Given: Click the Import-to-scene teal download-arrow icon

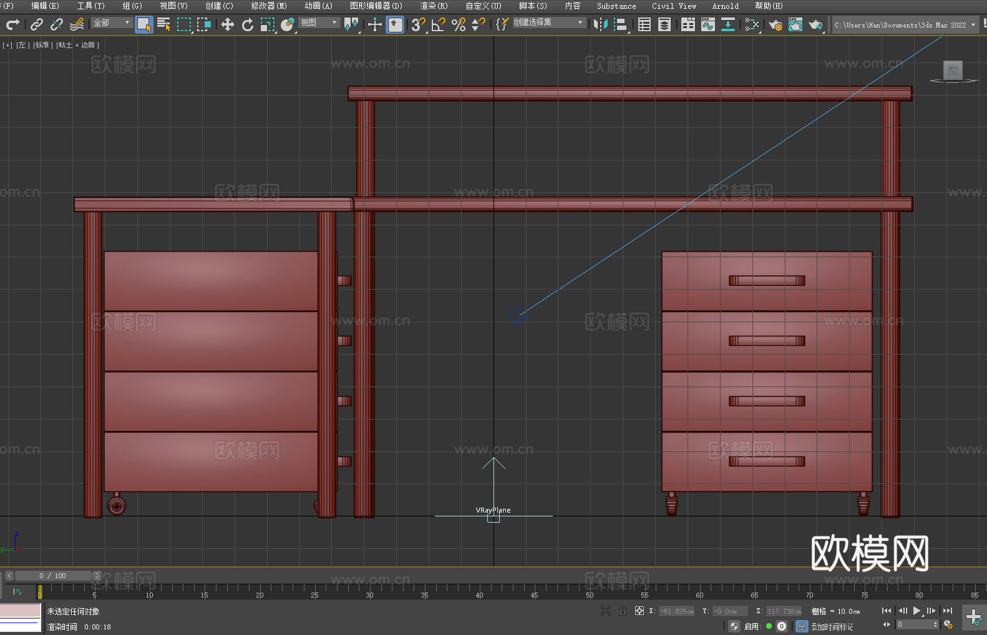Looking at the screenshot, I should click(728, 24).
